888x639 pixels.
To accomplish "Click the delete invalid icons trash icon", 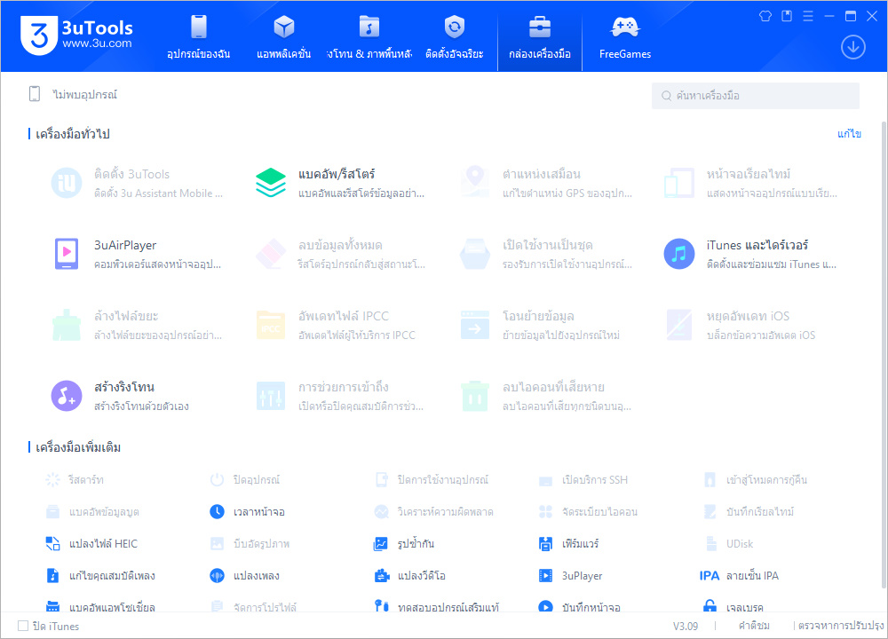I will pyautogui.click(x=474, y=396).
